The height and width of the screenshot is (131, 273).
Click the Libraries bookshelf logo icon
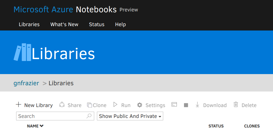pos(22,52)
